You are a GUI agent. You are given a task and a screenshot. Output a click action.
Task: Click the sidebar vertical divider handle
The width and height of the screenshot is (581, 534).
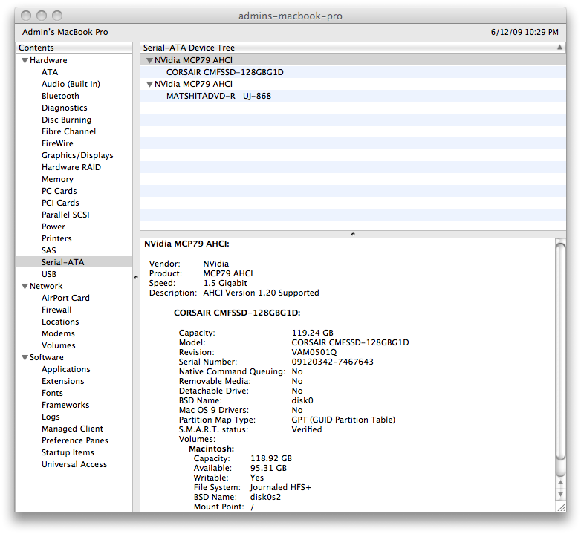pyautogui.click(x=136, y=276)
